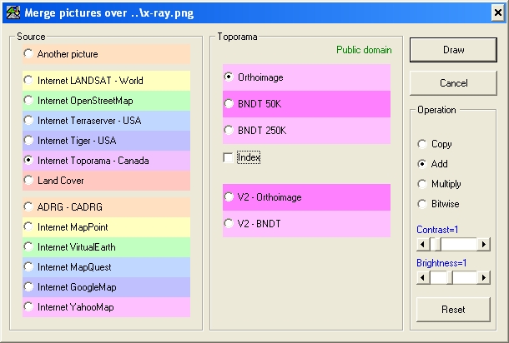The width and height of the screenshot is (509, 343).
Task: Decrease contrast with left arrow
Action: (423, 244)
